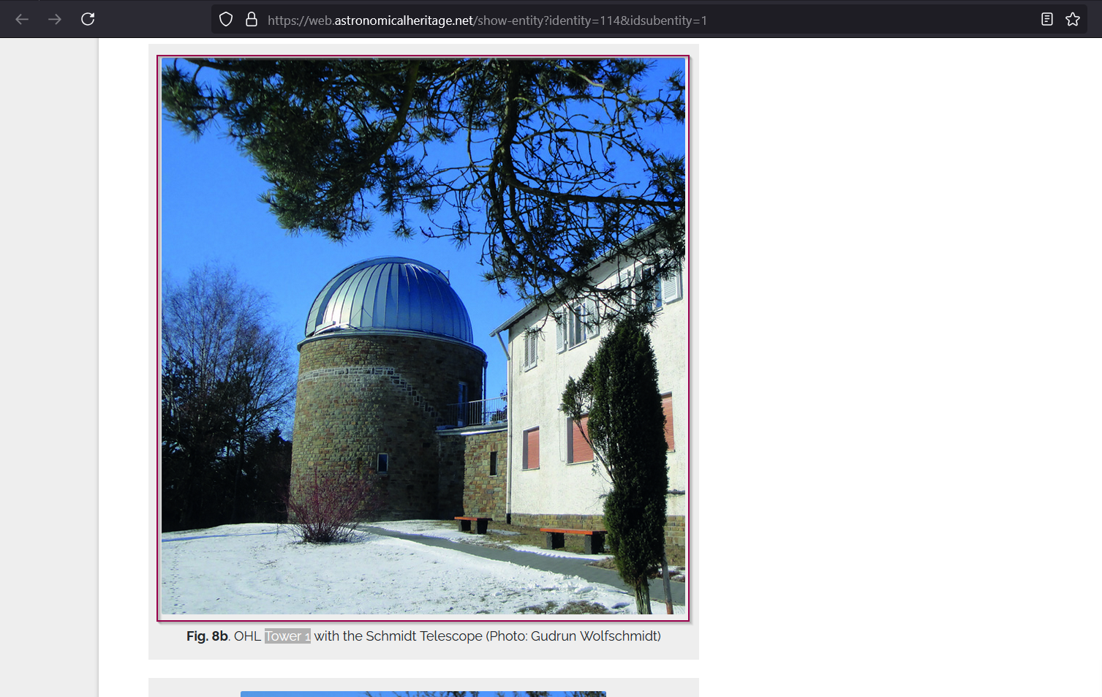1102x697 pixels.
Task: Reload the current page
Action: tap(88, 20)
